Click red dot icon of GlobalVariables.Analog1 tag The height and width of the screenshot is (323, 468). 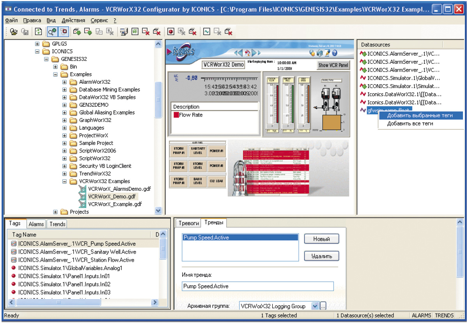(14, 268)
